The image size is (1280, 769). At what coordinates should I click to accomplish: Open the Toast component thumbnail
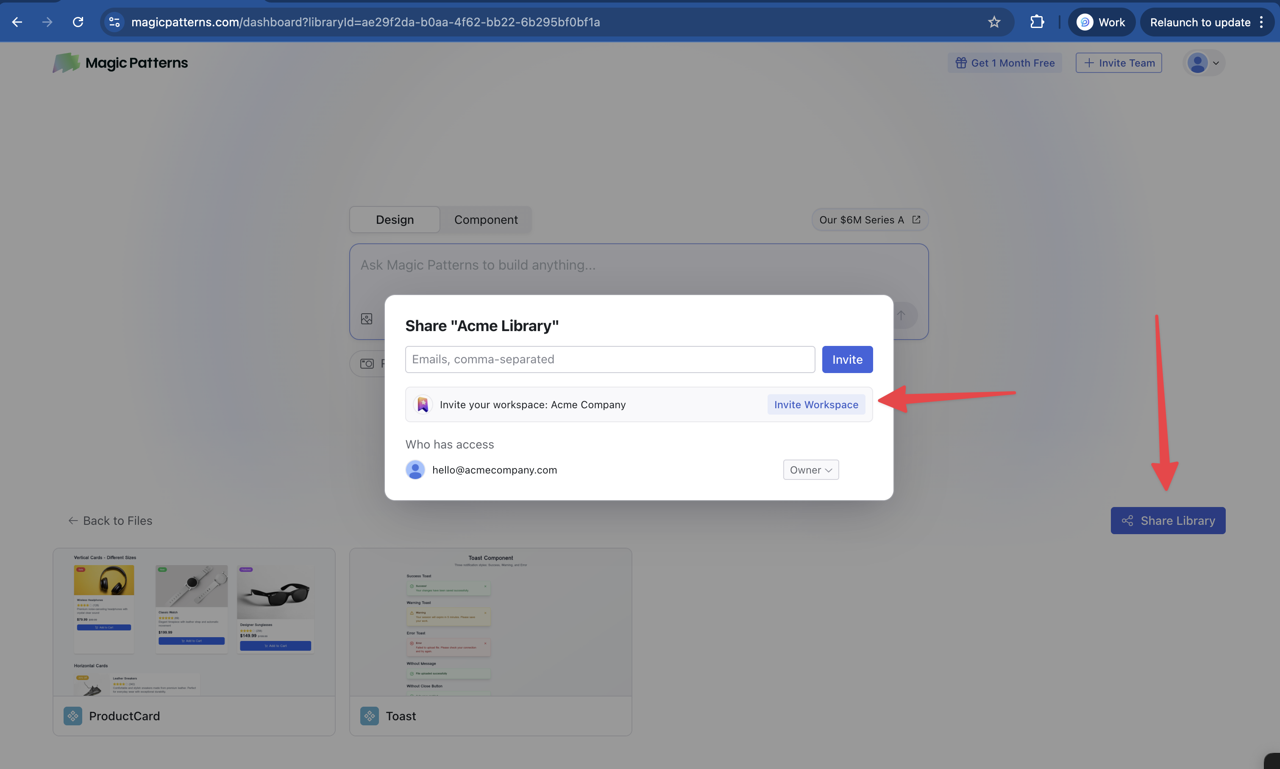(x=490, y=622)
